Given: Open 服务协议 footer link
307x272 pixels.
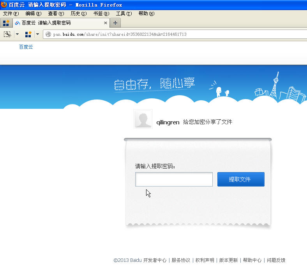Looking at the screenshot, I should 181,260.
